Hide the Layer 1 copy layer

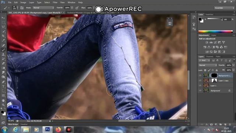pyautogui.click(x=200, y=81)
